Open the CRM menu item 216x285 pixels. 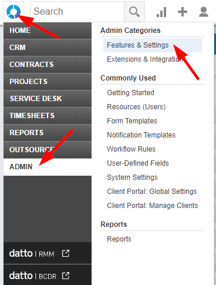tap(48, 48)
